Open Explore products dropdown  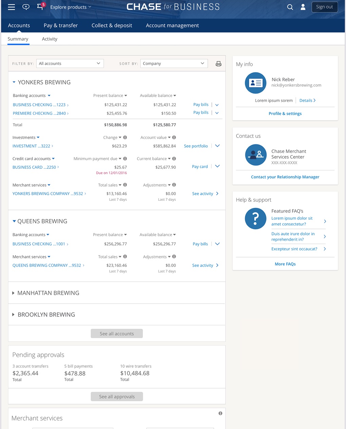[71, 7]
